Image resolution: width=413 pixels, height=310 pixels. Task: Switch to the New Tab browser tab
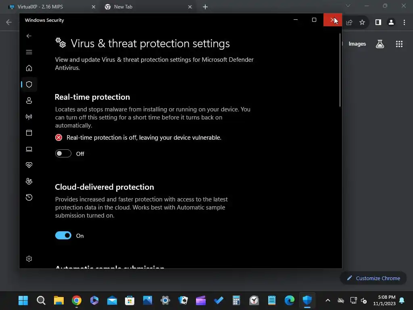tap(148, 7)
